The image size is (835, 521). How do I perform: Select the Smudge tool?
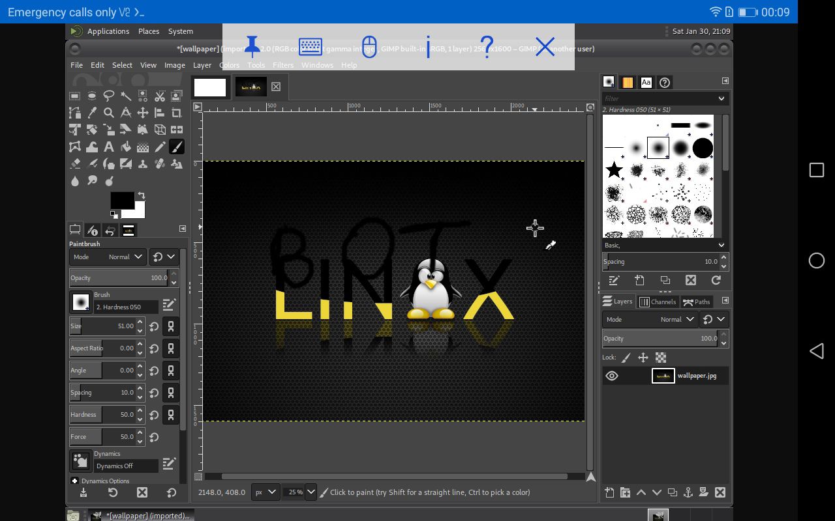pyautogui.click(x=92, y=180)
